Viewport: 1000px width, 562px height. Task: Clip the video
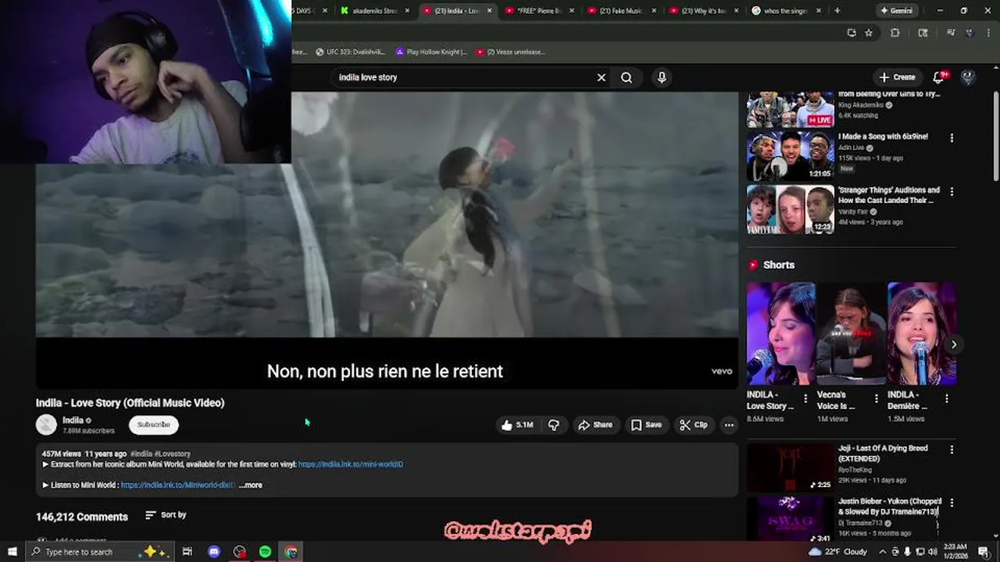pos(693,425)
